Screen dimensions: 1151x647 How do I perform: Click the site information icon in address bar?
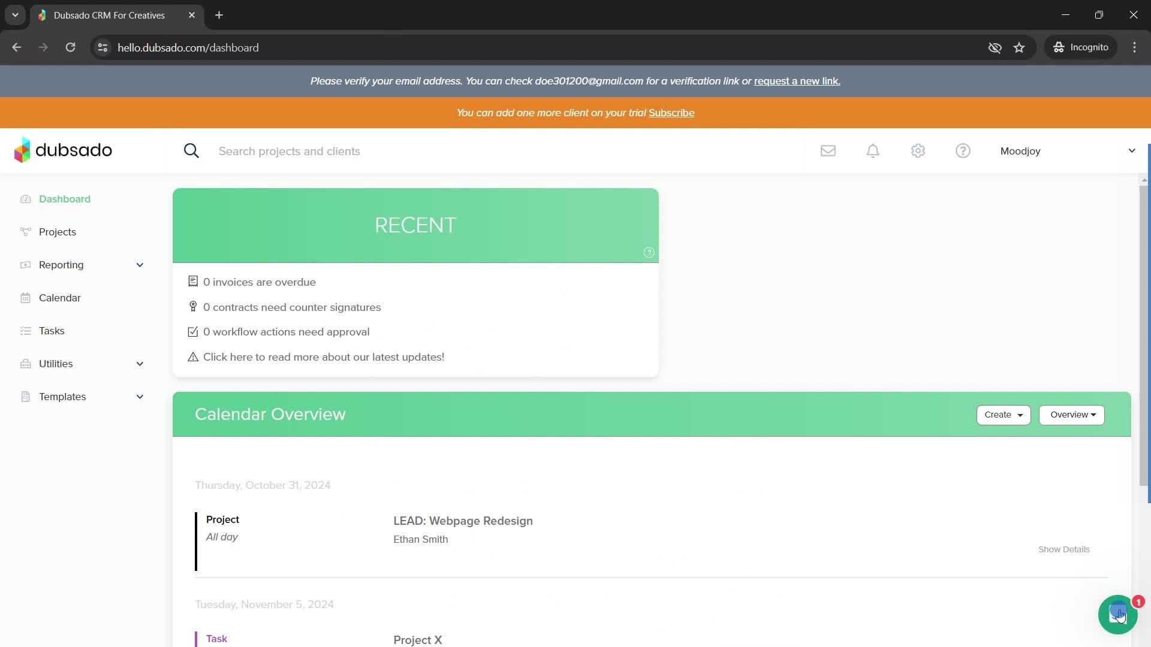[x=103, y=47]
